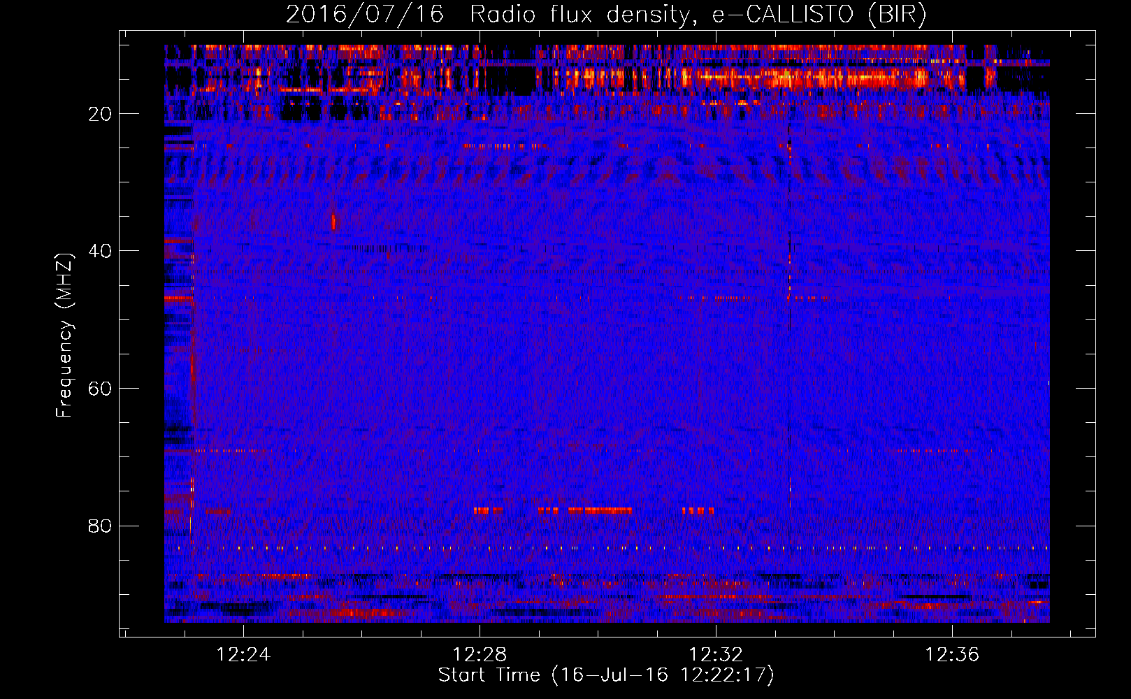Screen dimensions: 1131x699
Task: Click the 20 MHz frequency tick label
Action: [101, 114]
